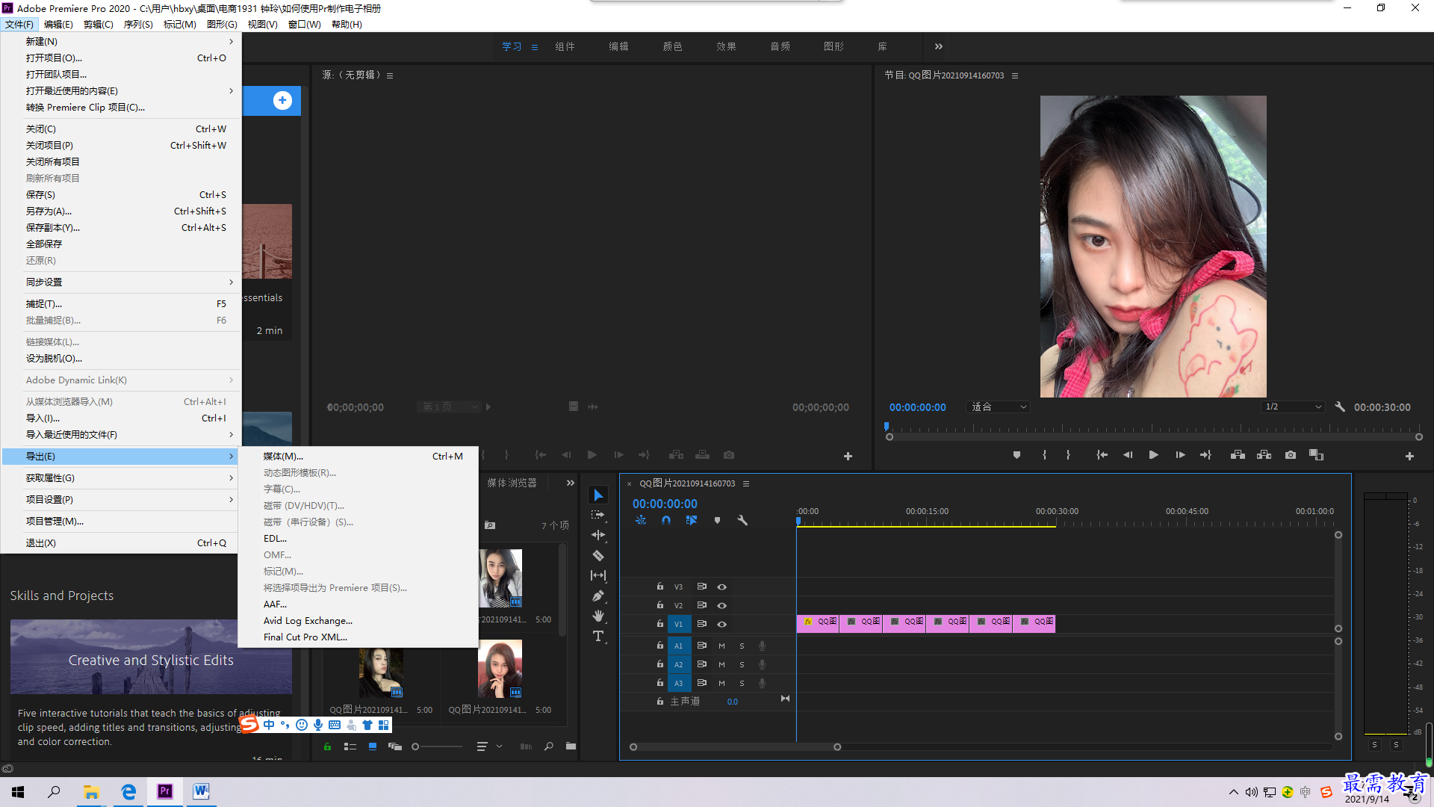Click project thumbnail zoom slider
This screenshot has width=1434, height=807.
438,746
